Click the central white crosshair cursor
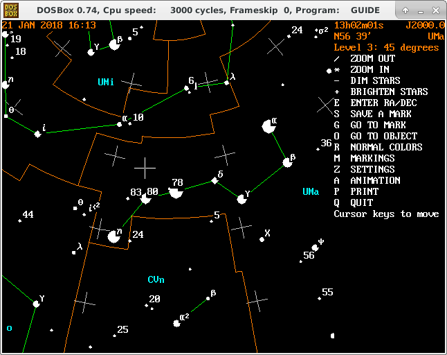 [145, 168]
